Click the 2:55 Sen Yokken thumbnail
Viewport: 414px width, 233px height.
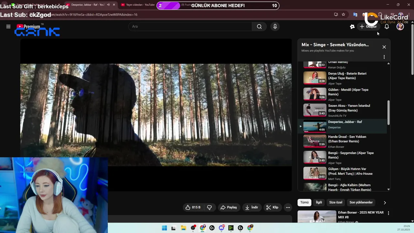click(x=315, y=141)
